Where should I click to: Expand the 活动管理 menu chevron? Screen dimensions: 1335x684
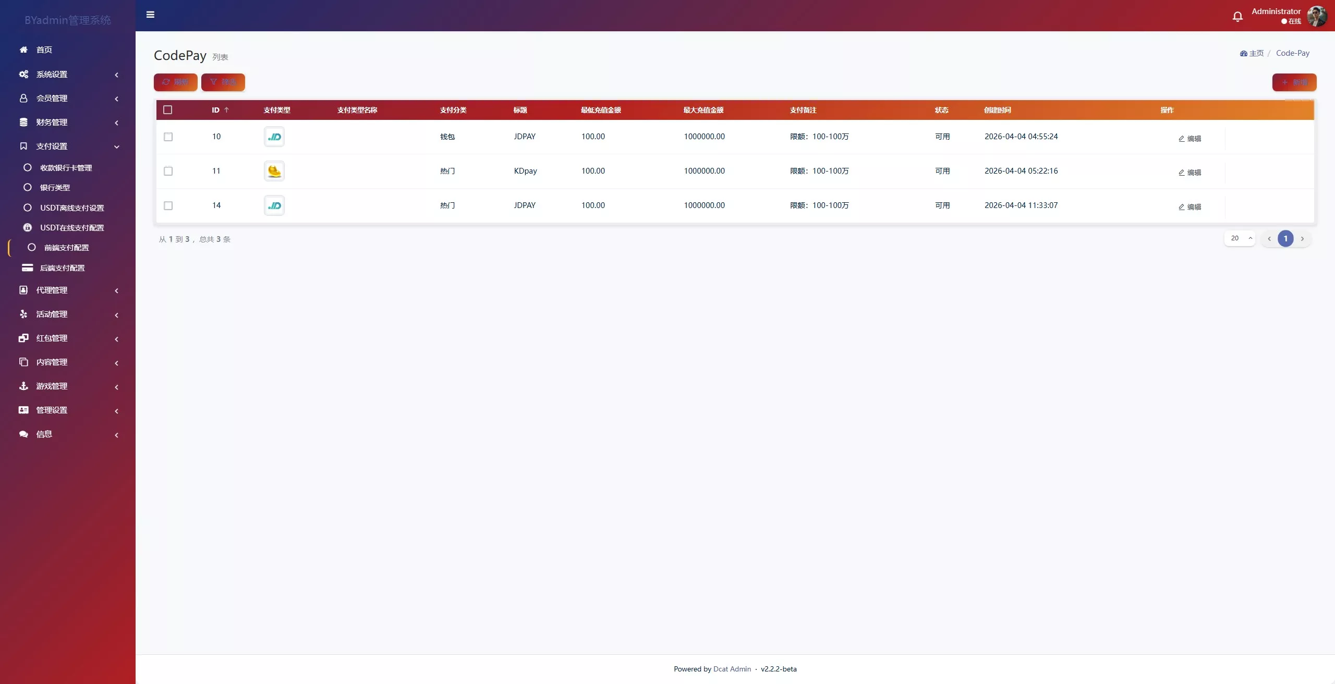coord(117,315)
